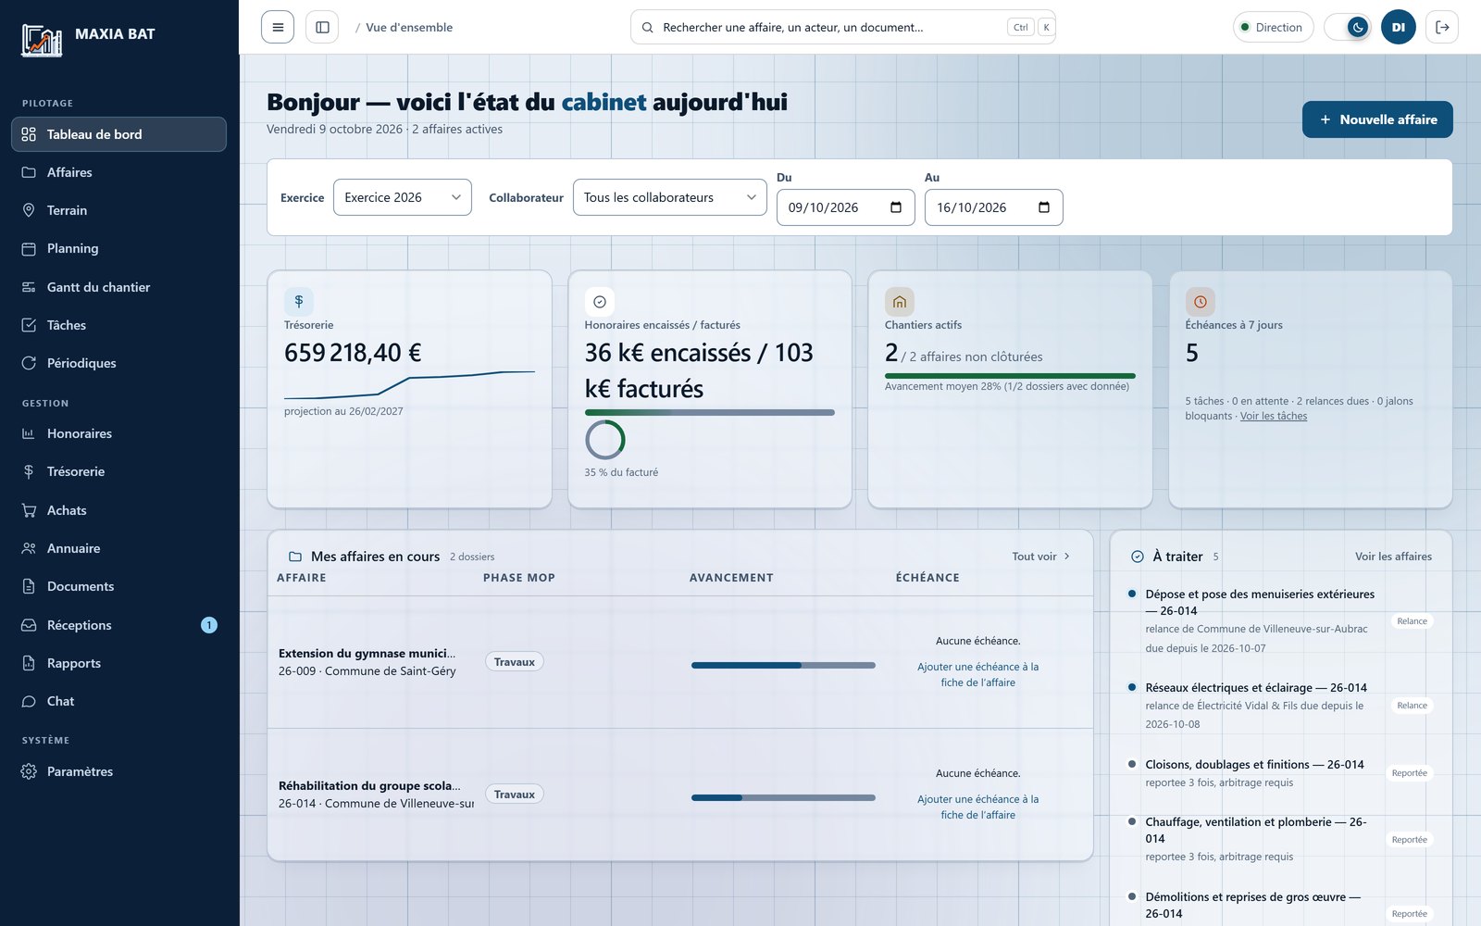Open the DI user avatar
The width and height of the screenshot is (1481, 926).
click(1398, 27)
